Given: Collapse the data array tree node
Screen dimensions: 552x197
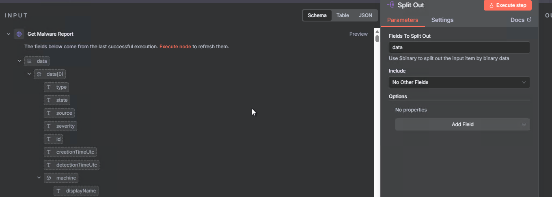Looking at the screenshot, I should coord(19,61).
